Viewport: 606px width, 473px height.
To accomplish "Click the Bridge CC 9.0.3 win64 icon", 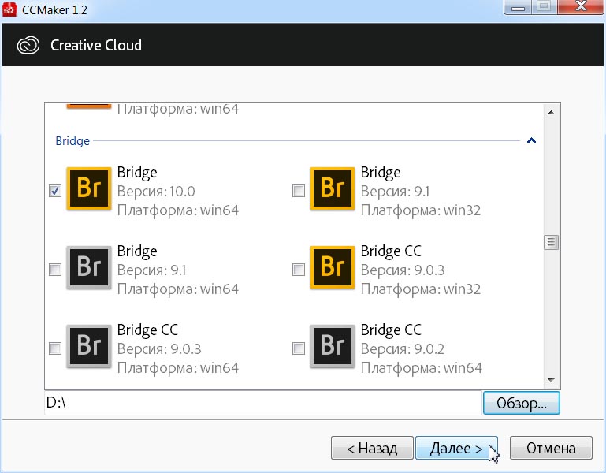I will coord(89,346).
